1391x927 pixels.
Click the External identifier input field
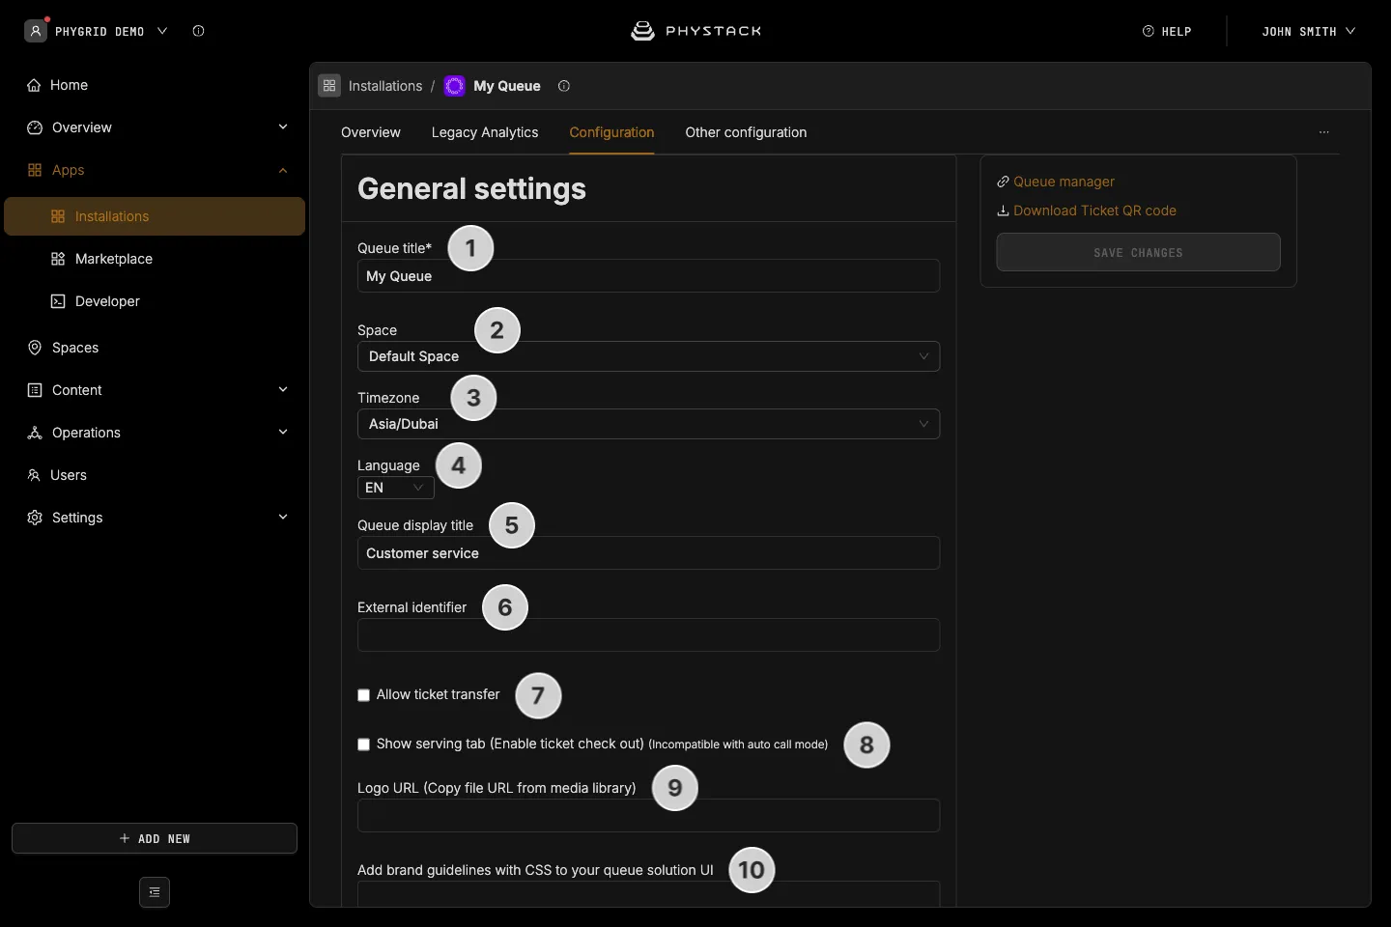tap(648, 635)
